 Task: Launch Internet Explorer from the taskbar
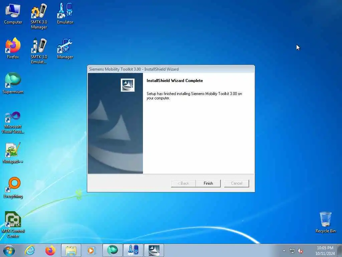coord(30,250)
